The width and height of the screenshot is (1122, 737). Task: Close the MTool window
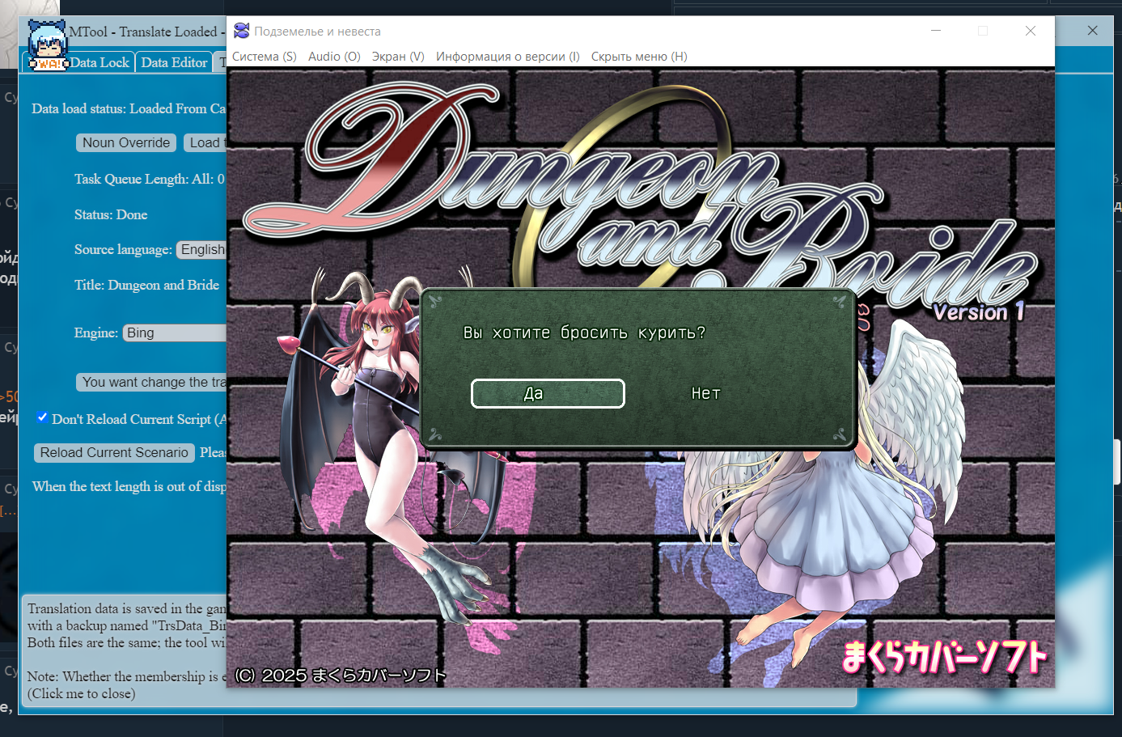[x=1093, y=31]
